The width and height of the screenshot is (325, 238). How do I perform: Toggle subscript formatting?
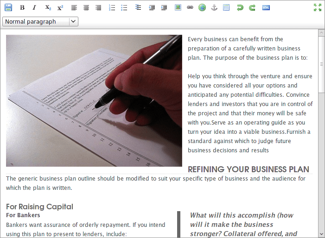(48, 8)
